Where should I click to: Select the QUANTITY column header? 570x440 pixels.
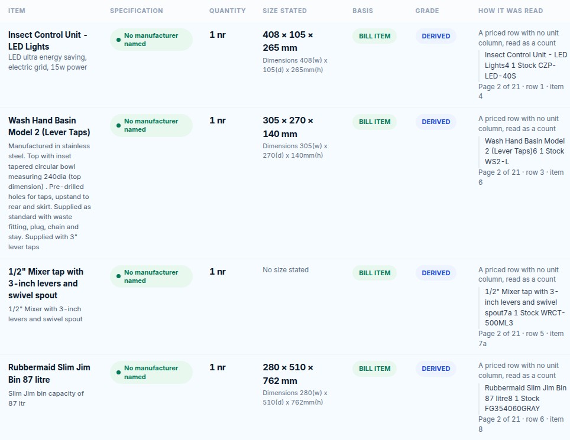(227, 11)
